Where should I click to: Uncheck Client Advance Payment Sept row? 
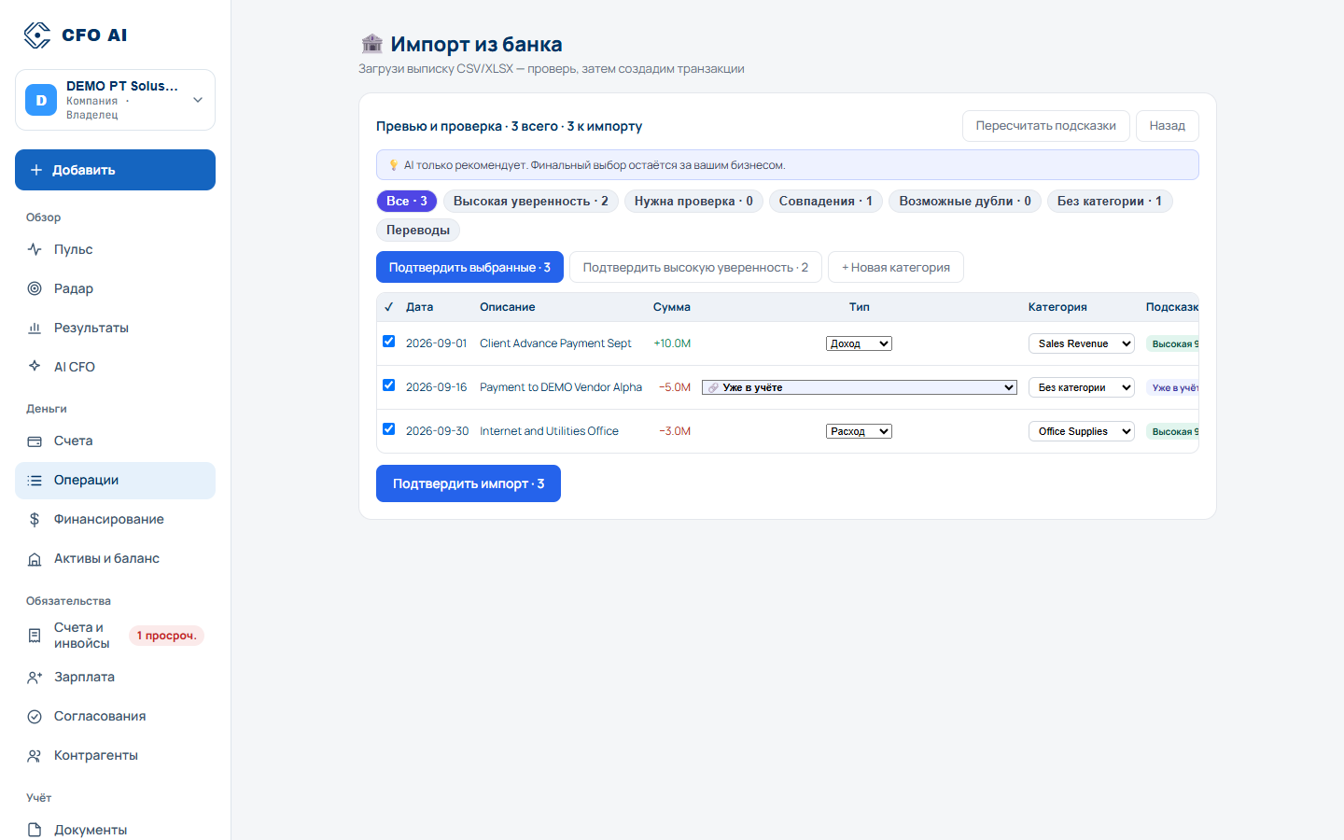[x=389, y=342]
